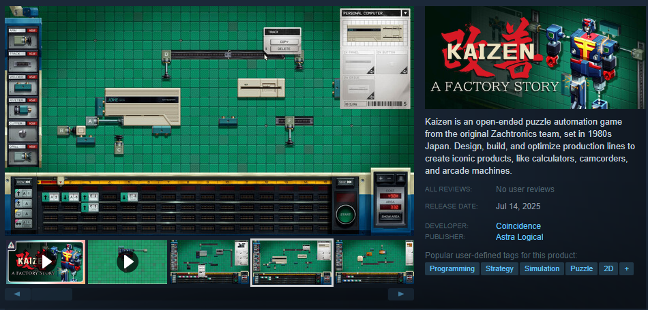The image size is (648, 310).
Task: Open the 2x Drive blueprint in the product card
Action: click(x=358, y=87)
